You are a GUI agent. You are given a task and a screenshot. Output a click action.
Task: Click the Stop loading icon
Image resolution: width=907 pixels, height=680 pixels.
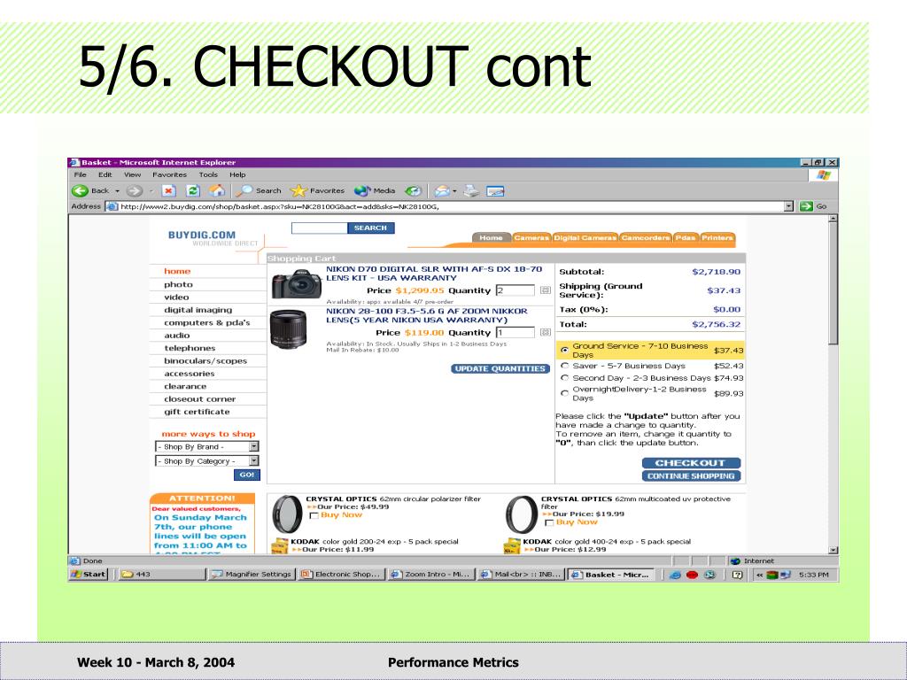(x=168, y=191)
